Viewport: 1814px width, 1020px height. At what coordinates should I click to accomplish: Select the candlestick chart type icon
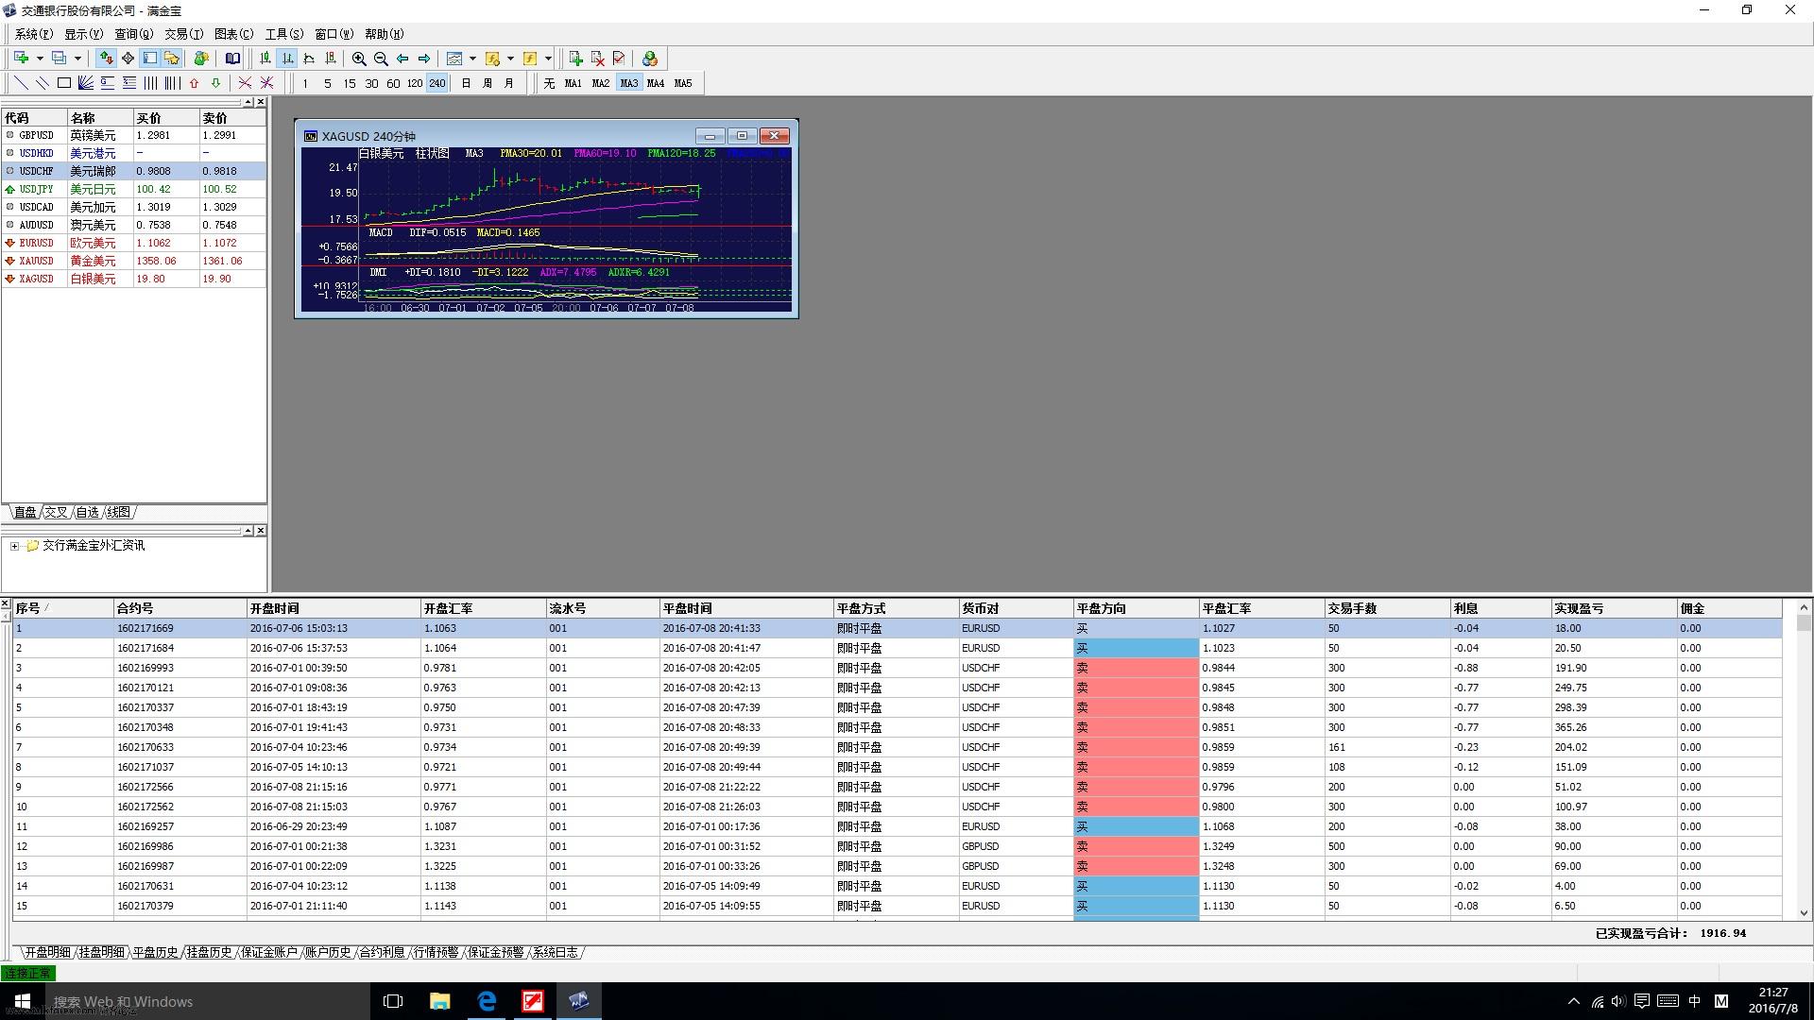click(x=265, y=59)
